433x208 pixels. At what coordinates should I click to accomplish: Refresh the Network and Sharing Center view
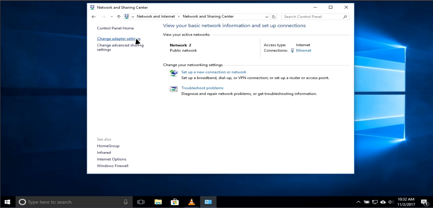pyautogui.click(x=274, y=17)
